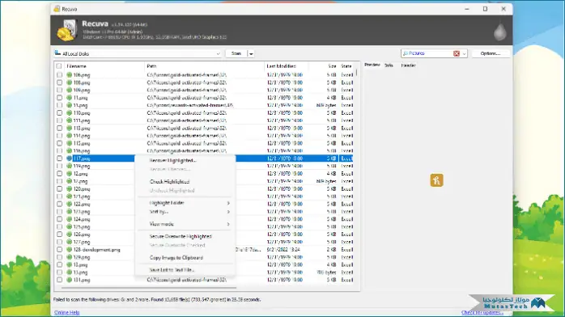Click the file list horizontal scrollbar
565x317 pixels.
(149, 288)
